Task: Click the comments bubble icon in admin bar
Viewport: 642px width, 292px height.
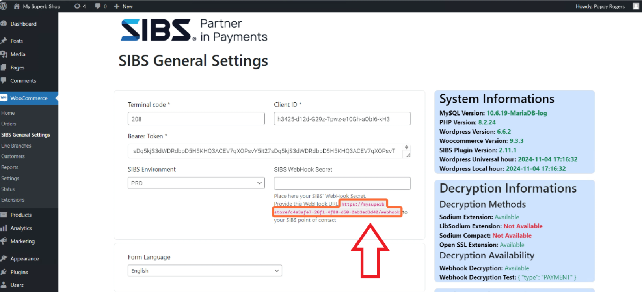Action: click(98, 6)
